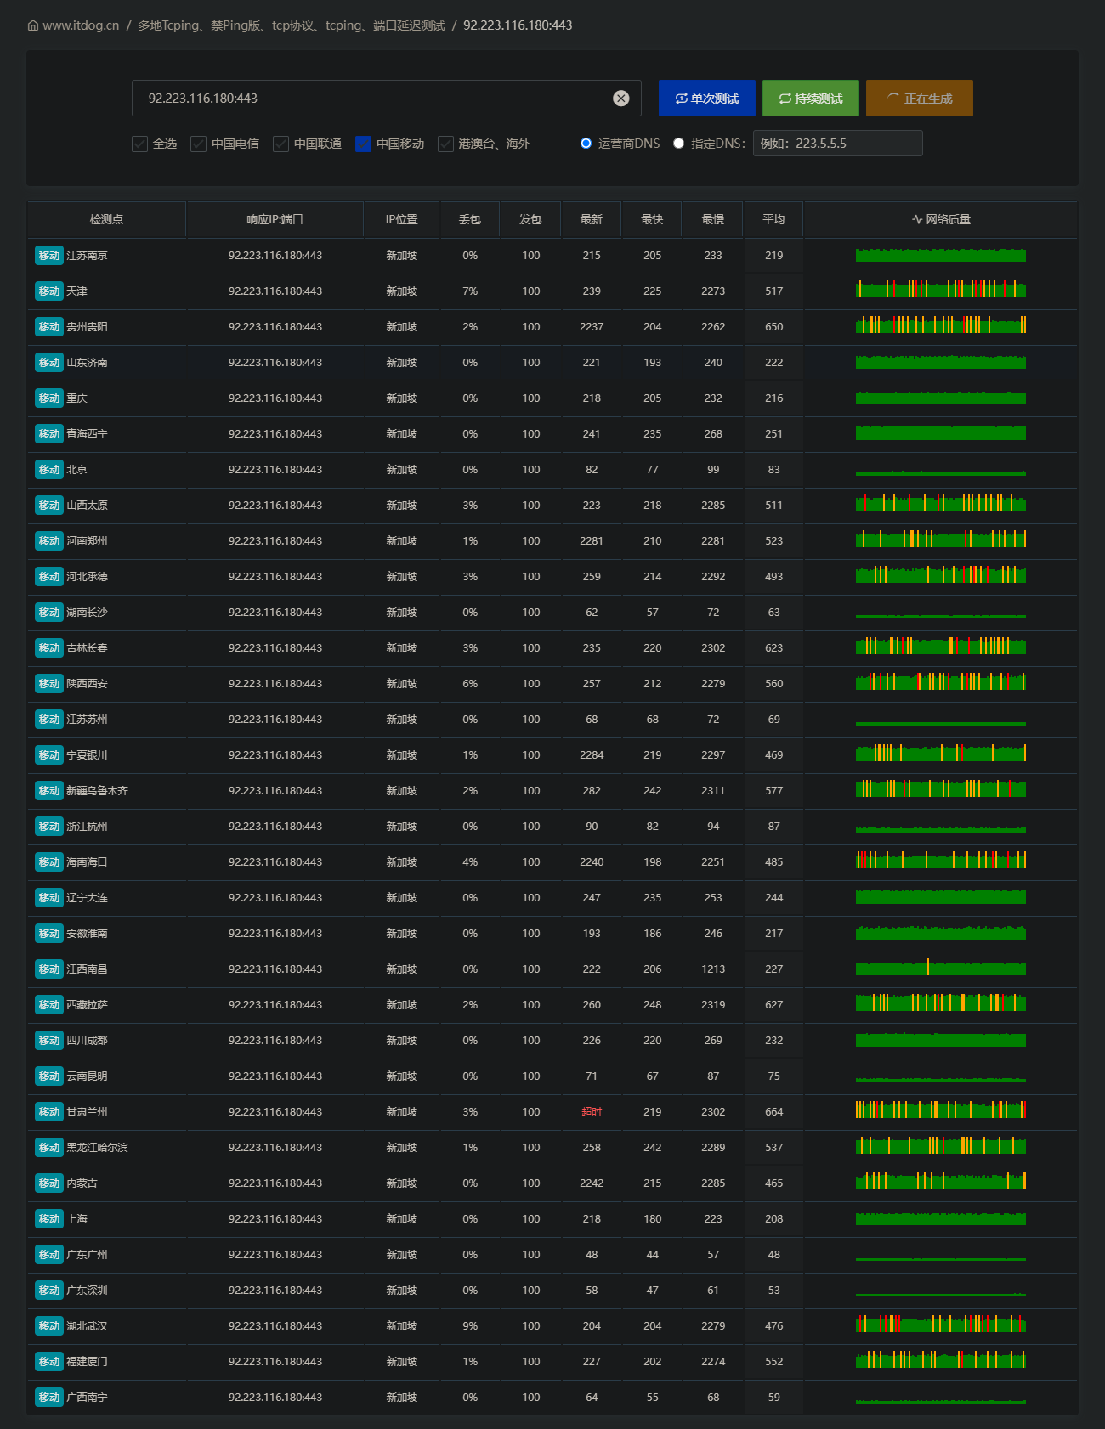Click 河北承德 checkpoint name
This screenshot has height=1429, width=1105.
coord(87,577)
